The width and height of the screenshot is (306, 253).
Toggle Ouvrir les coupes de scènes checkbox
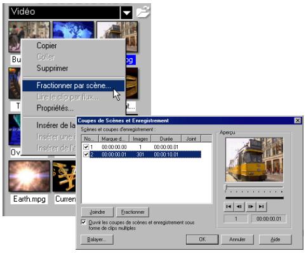(x=84, y=222)
